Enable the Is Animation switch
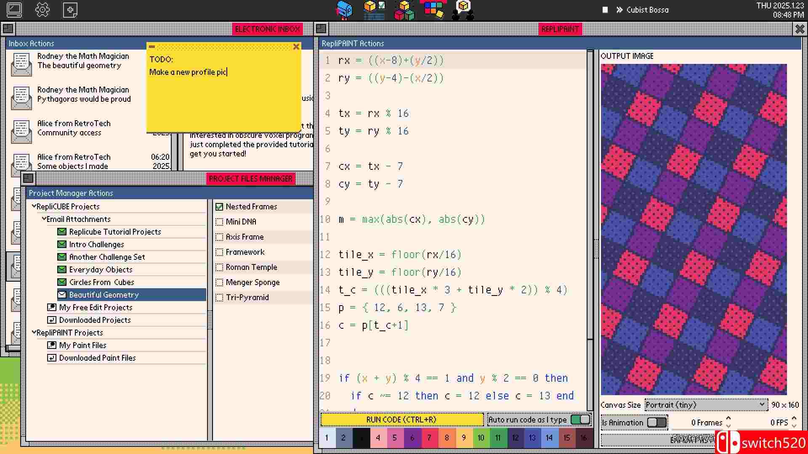 656,422
